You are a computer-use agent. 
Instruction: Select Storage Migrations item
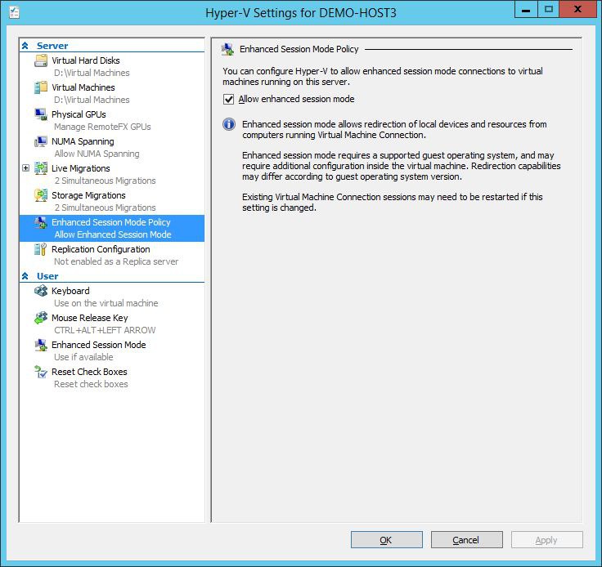pos(88,195)
